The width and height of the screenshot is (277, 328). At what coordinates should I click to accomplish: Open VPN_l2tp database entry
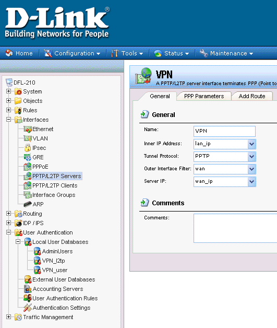tap(54, 261)
